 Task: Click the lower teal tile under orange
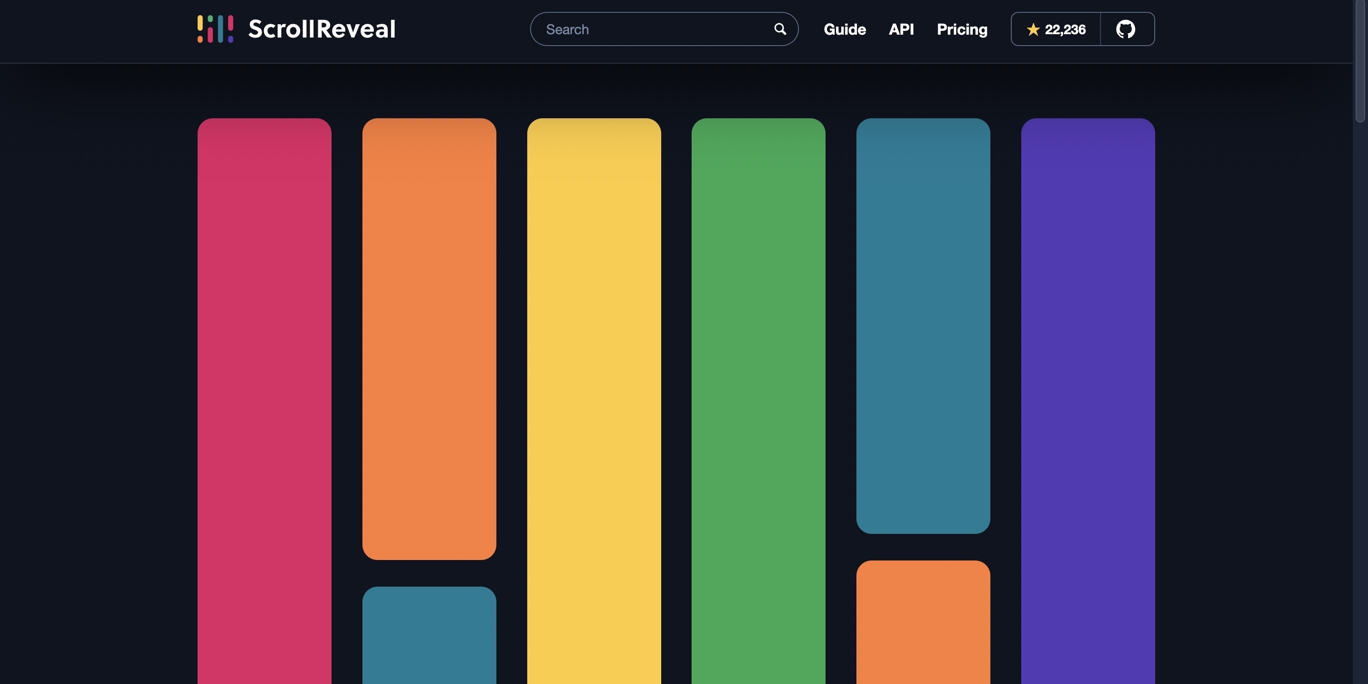pos(429,635)
